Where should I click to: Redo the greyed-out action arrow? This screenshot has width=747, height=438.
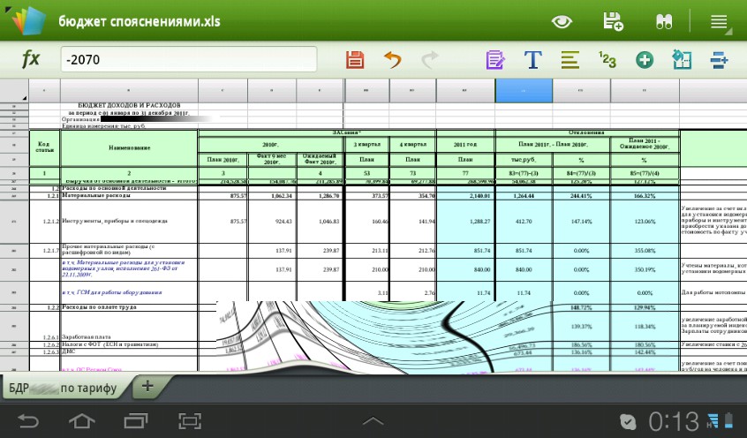point(430,60)
